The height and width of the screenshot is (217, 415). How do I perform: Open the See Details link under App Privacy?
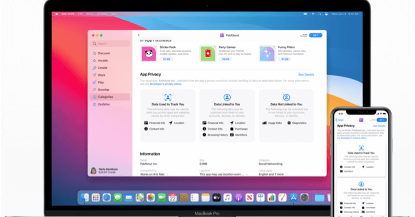pyautogui.click(x=306, y=75)
